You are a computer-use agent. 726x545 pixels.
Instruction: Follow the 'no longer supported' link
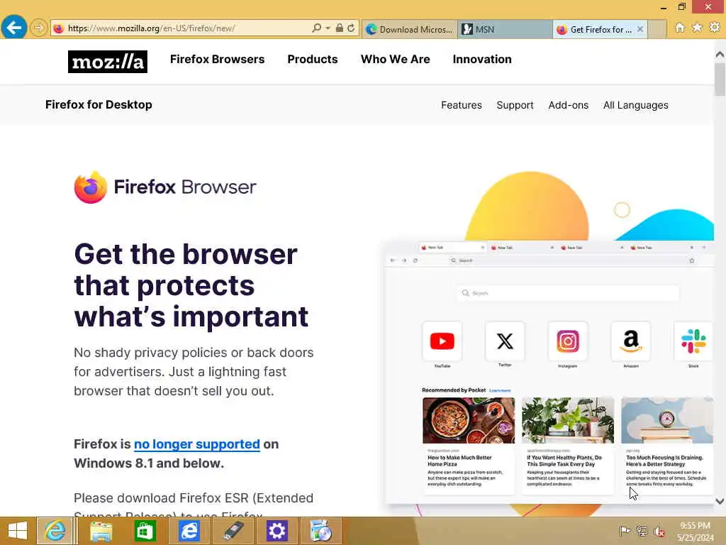197,444
